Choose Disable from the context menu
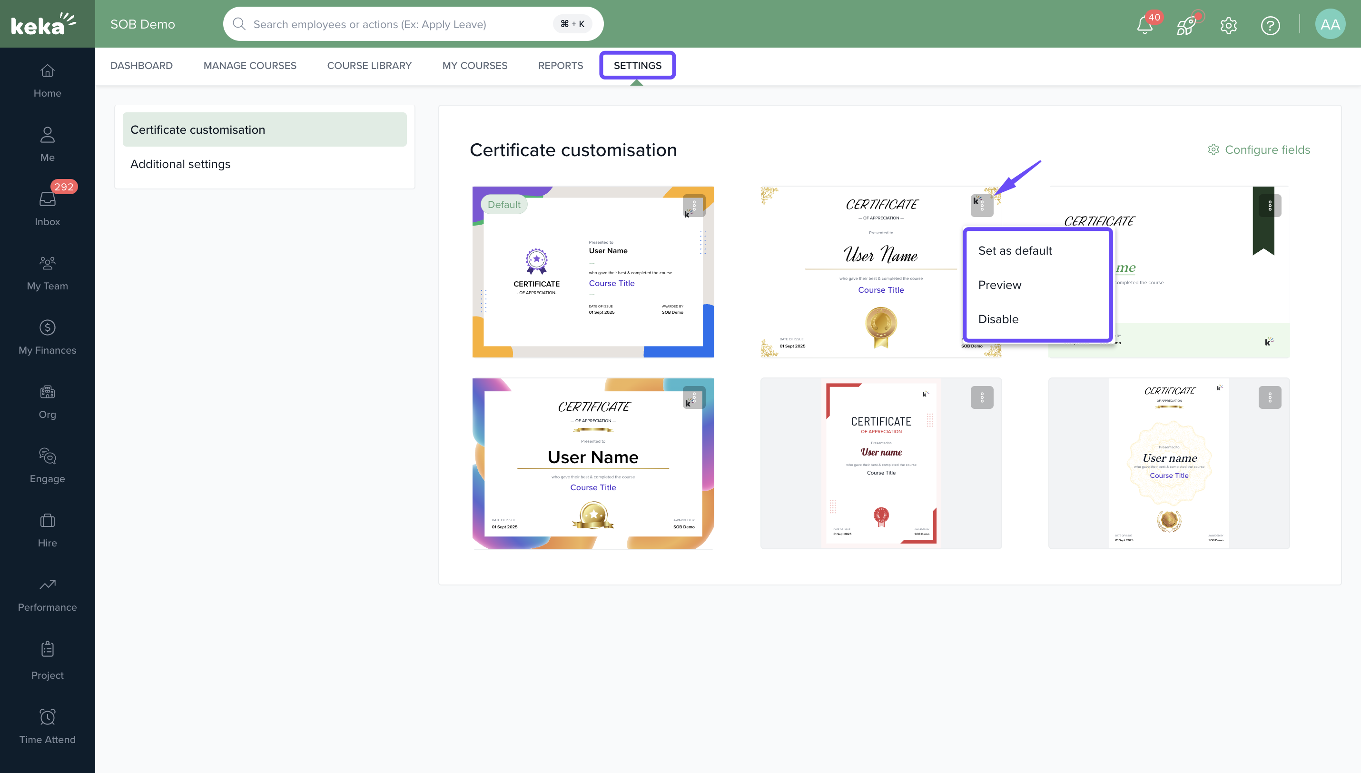 (x=998, y=319)
